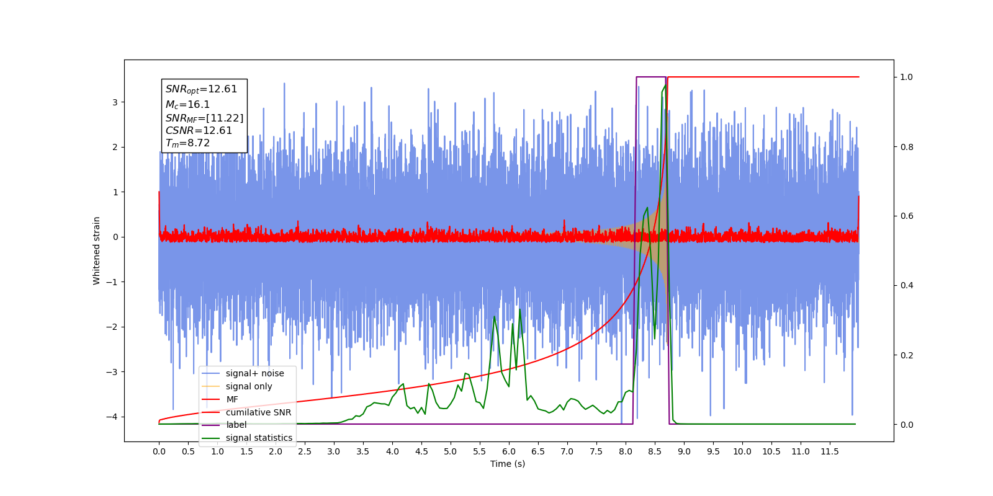Screen dimensions: 993x496
Task: Click the SNR_MF=[11.22] annotation line
Action: coord(204,118)
